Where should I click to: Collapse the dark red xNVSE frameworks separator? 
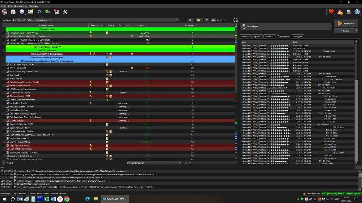pyautogui.click(x=4, y=54)
